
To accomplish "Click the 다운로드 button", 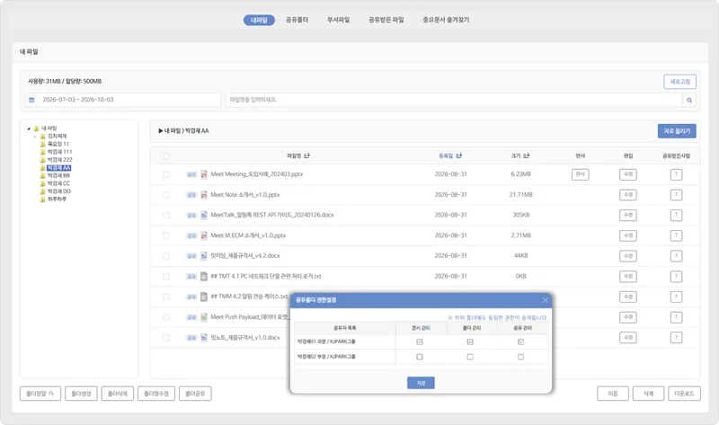I will coord(684,394).
